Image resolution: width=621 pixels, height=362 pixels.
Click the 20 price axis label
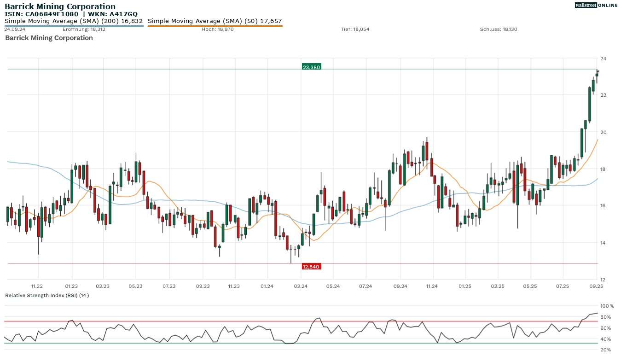(x=603, y=132)
